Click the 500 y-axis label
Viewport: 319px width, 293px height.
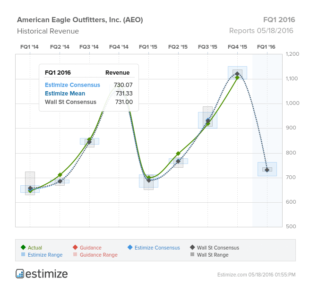click(291, 226)
